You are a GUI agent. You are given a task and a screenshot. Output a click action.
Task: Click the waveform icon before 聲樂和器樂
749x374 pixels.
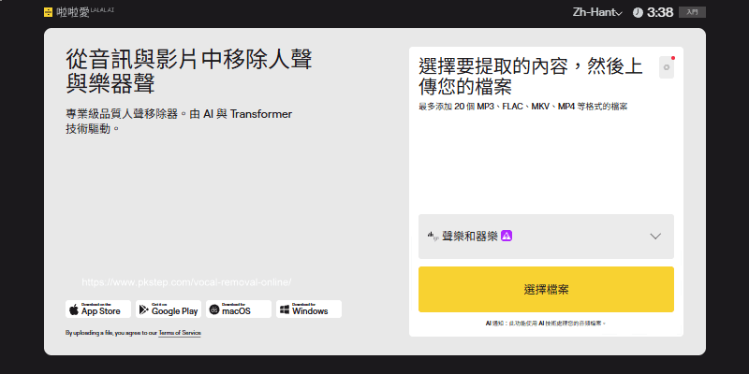433,237
